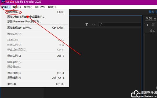Click the filter funnel icon
The width and height of the screenshot is (157, 98).
coord(87,25)
